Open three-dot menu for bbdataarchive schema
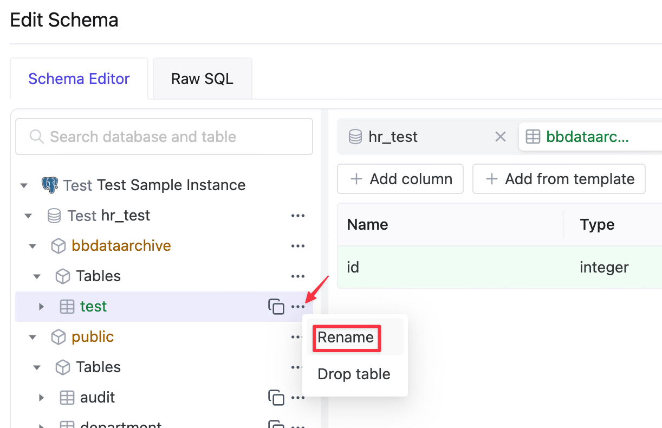The height and width of the screenshot is (428, 662). (x=298, y=246)
